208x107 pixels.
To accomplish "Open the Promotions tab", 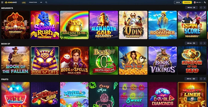I will pyautogui.click(x=33, y=2).
